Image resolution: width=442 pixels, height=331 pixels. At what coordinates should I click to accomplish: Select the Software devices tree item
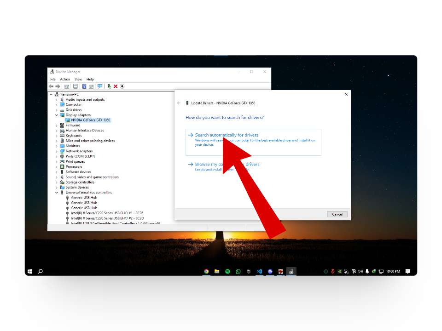tap(78, 172)
